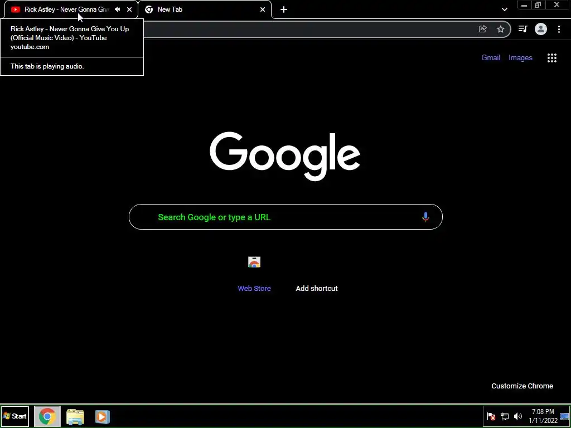Open network status icon in tray
The image size is (571, 428).
click(x=504, y=416)
